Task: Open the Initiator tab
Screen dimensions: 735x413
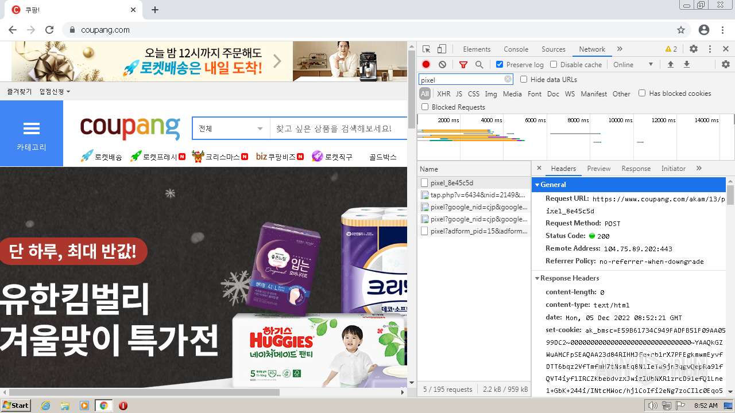Action: [x=673, y=169]
